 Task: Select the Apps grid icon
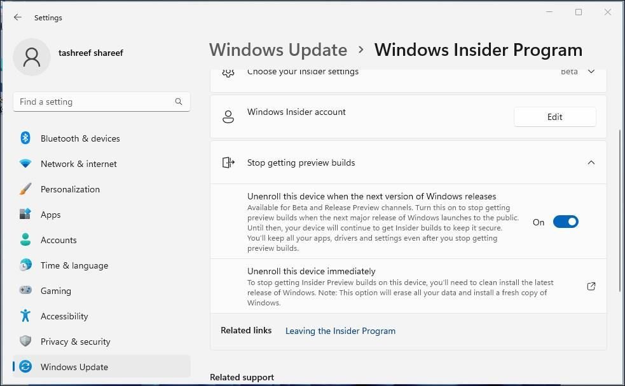25,215
